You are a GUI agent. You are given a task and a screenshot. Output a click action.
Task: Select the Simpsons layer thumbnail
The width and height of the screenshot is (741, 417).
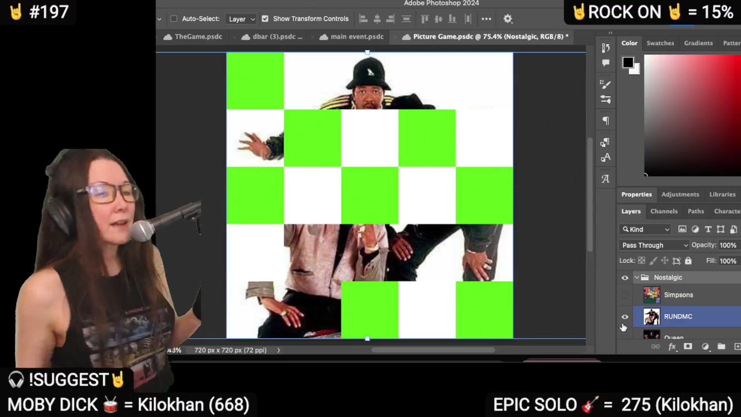651,295
